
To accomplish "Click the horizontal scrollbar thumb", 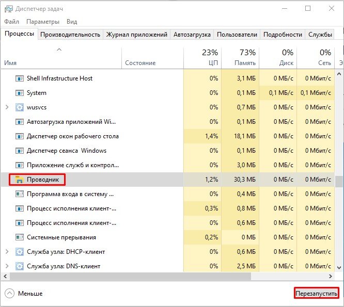I will click(130, 277).
